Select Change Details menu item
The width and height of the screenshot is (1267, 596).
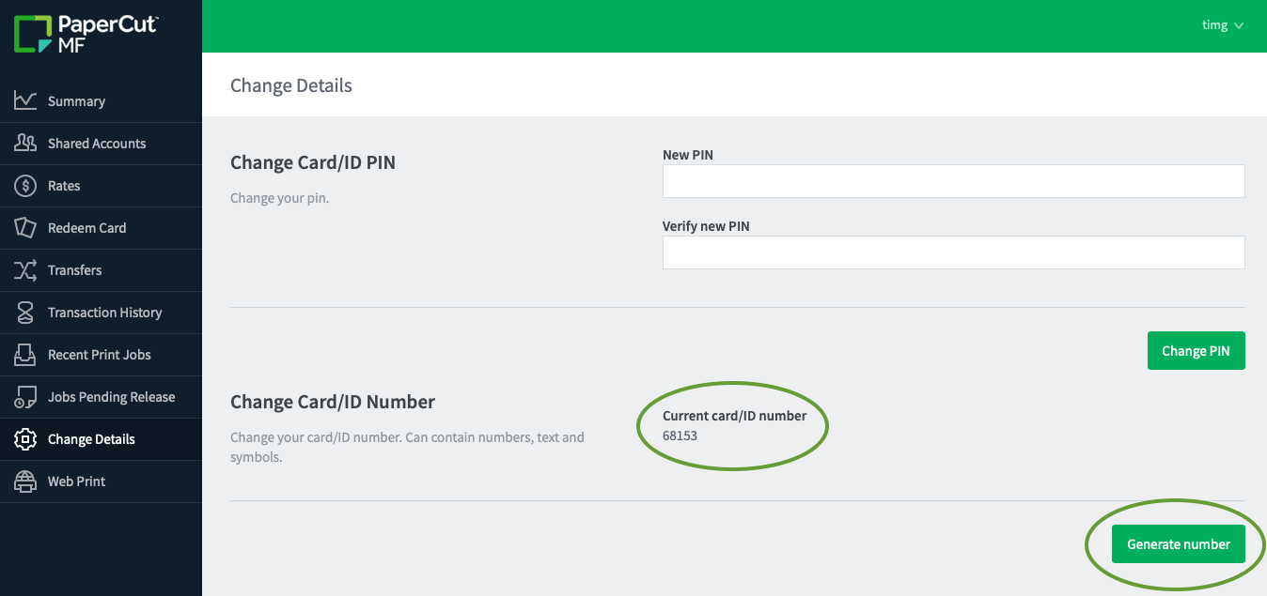101,439
